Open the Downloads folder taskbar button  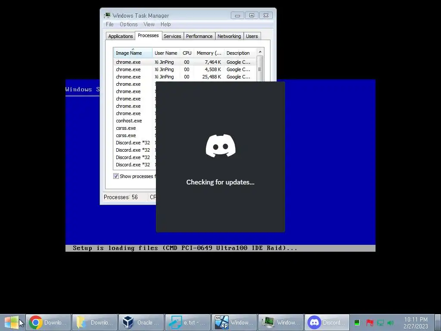(95, 322)
